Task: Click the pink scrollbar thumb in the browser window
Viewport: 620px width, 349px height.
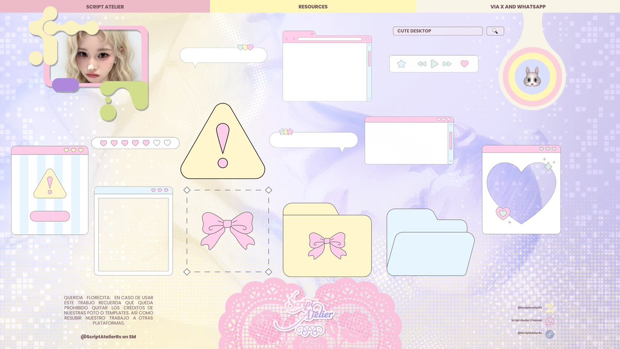Action: click(x=369, y=58)
